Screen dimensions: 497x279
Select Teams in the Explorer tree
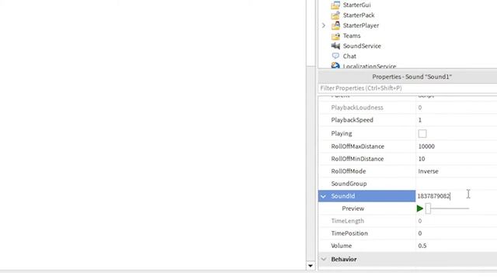[352, 36]
